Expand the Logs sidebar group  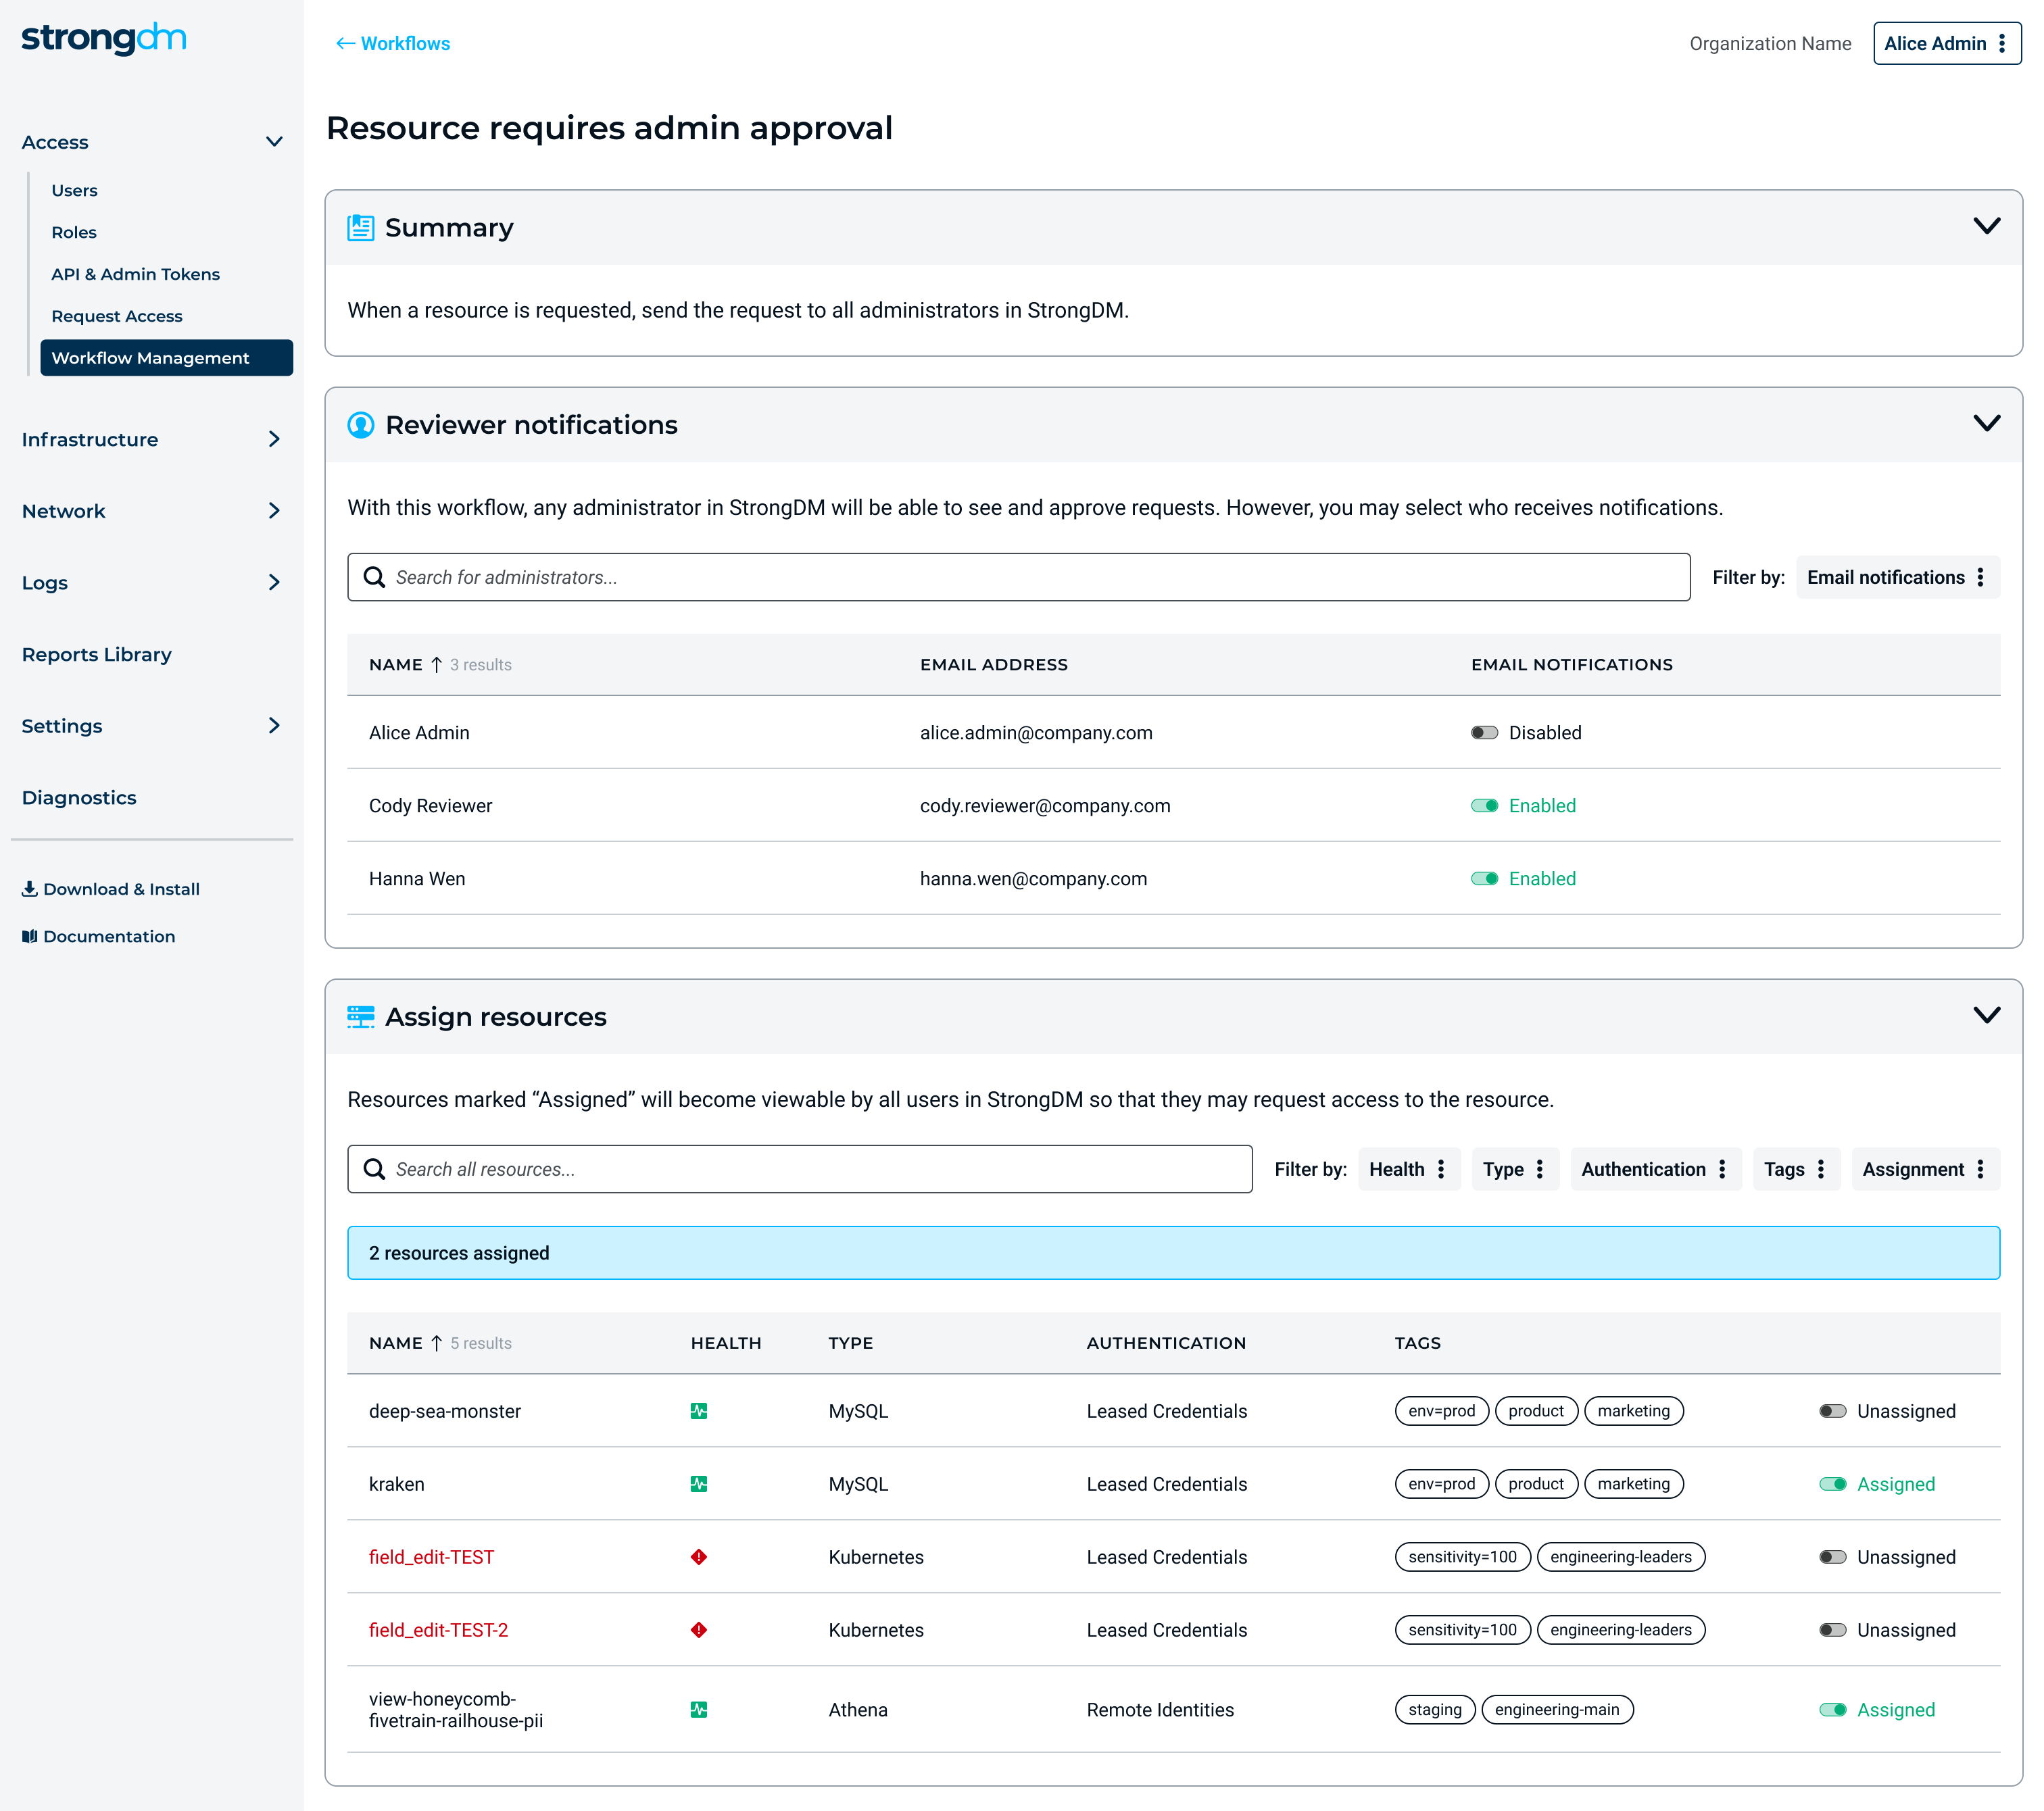coord(274,582)
